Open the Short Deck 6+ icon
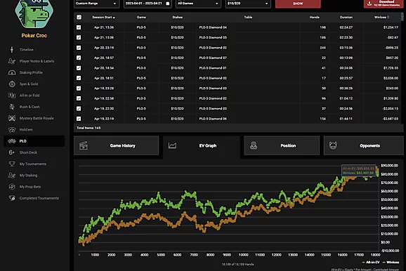The width and height of the screenshot is (406, 271). [x=12, y=152]
